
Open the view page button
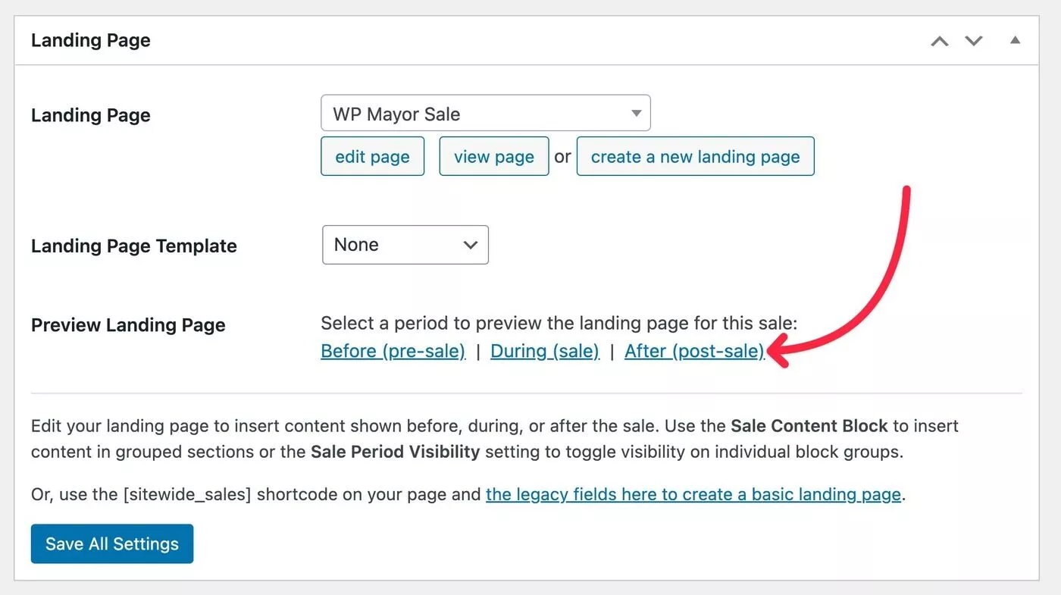[494, 156]
